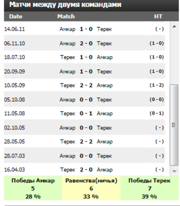
Task: Open the 06.11.10 match row
Action: coord(85,43)
